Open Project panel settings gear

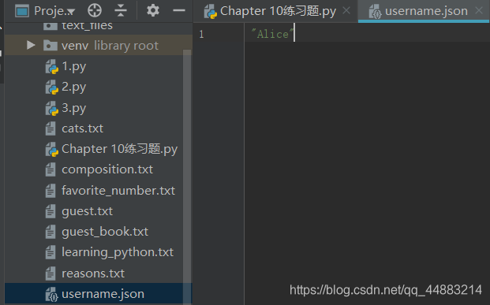click(x=153, y=10)
